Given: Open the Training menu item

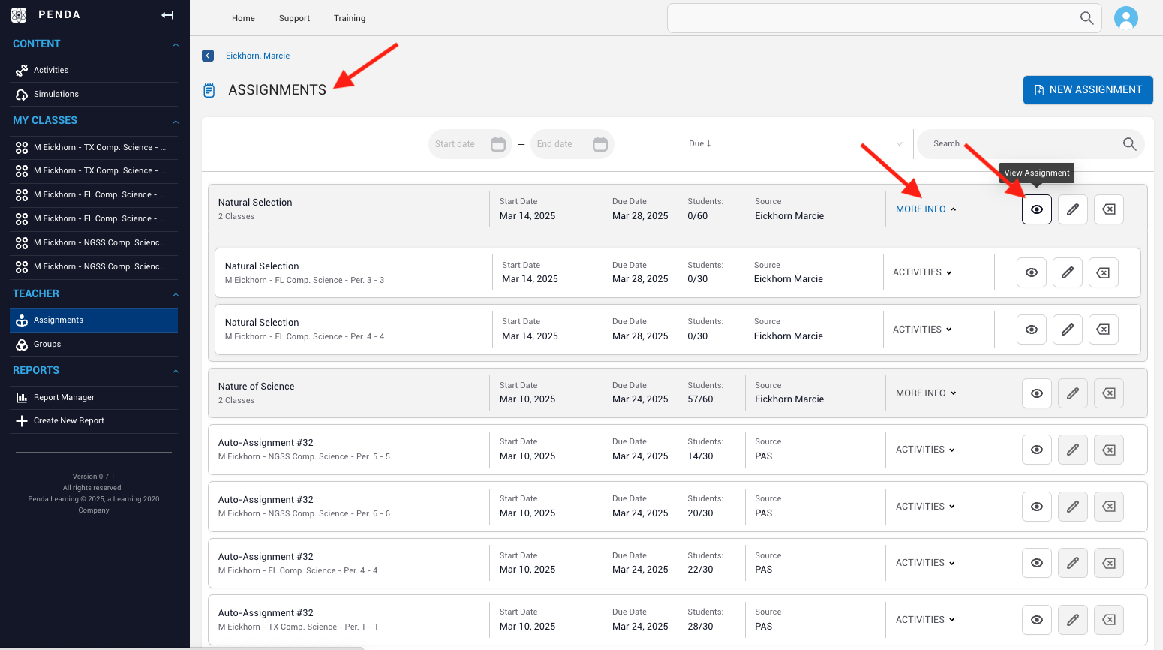Looking at the screenshot, I should 350,18.
